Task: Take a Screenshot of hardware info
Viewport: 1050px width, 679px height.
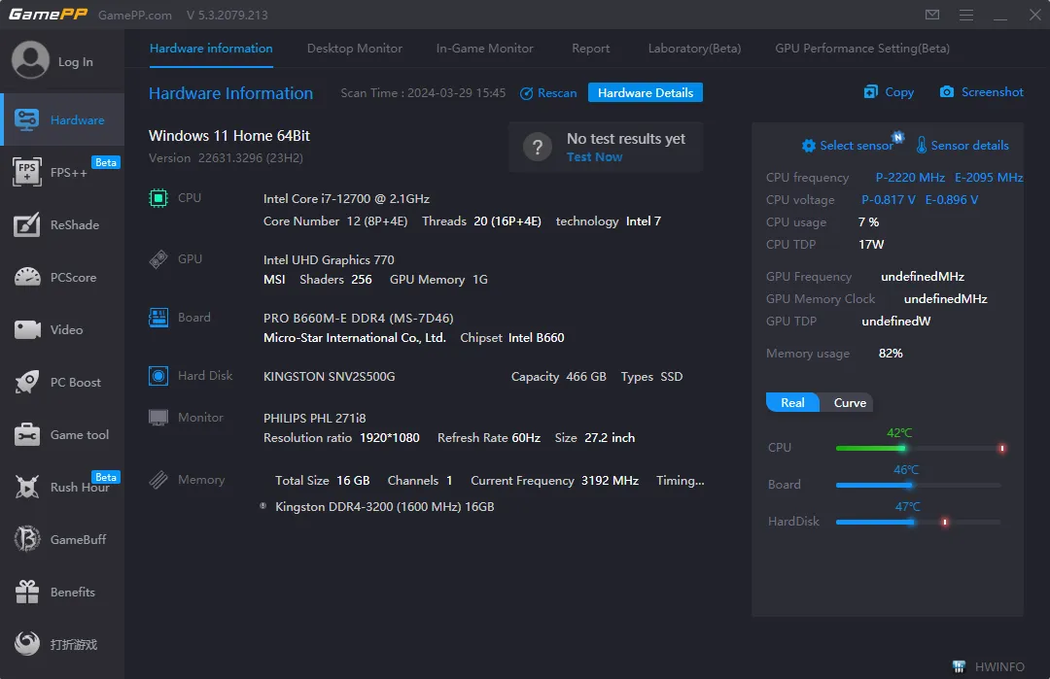Action: 981,91
